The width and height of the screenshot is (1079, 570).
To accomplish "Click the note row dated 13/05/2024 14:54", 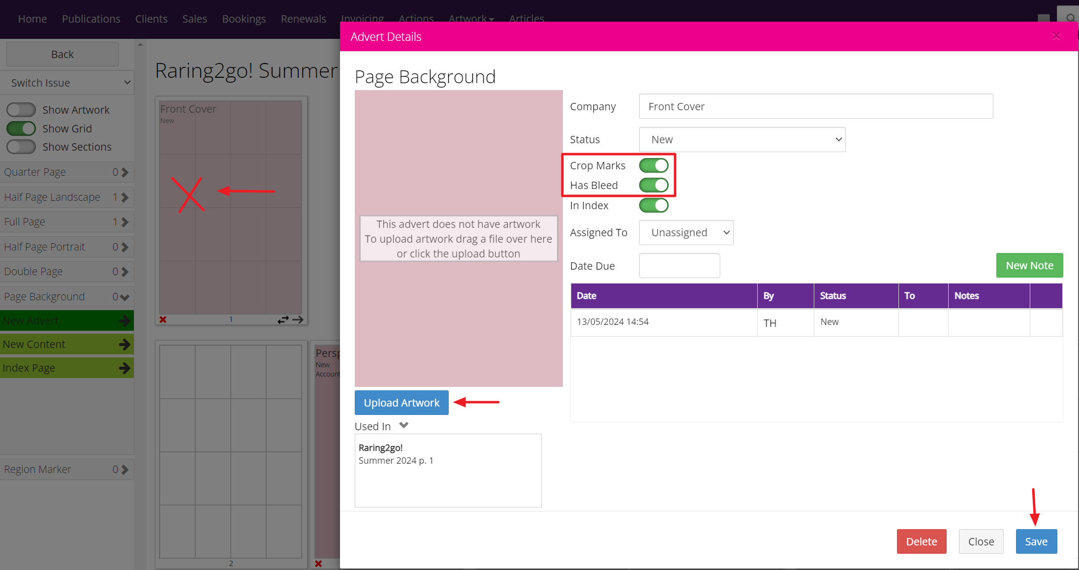I will click(816, 322).
